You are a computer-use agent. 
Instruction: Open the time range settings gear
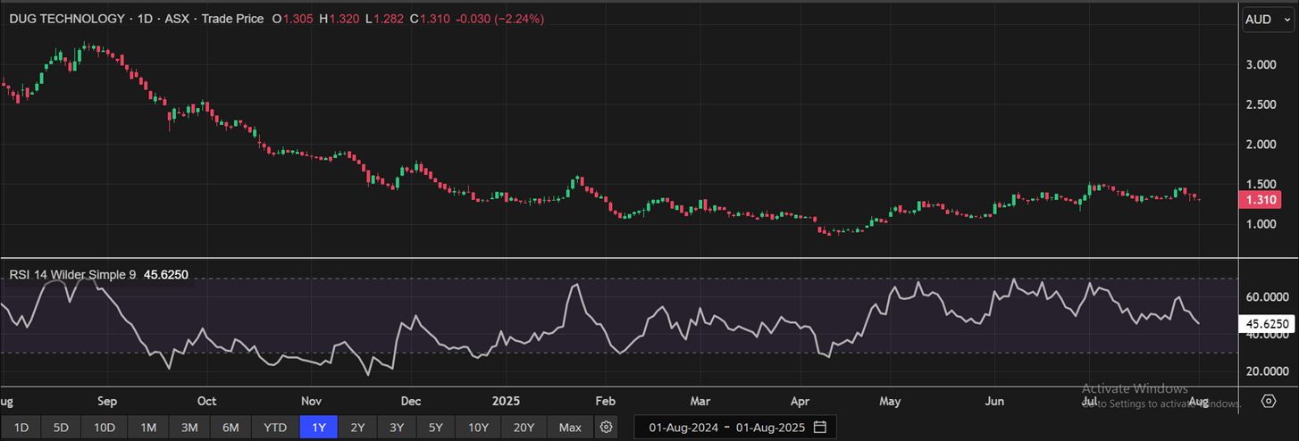pos(607,427)
